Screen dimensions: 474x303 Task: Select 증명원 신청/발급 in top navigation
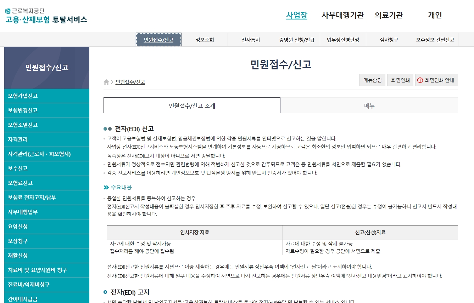click(x=296, y=40)
